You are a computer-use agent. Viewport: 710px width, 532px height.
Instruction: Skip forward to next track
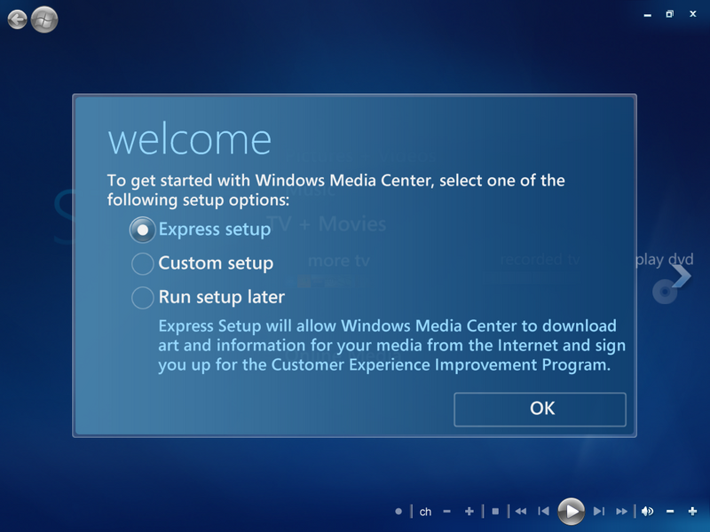pyautogui.click(x=599, y=512)
